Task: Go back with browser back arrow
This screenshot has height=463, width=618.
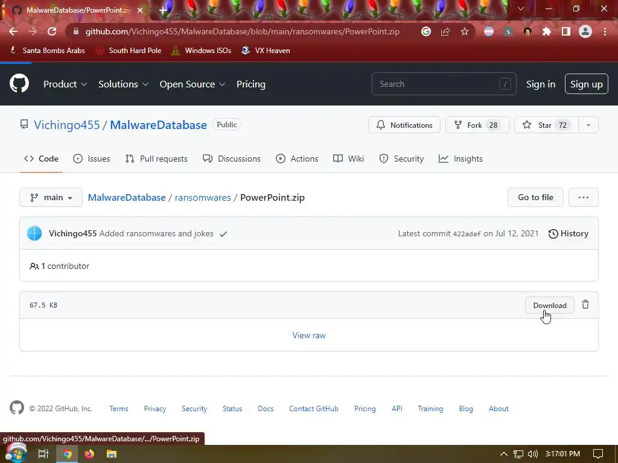Action: [x=13, y=31]
